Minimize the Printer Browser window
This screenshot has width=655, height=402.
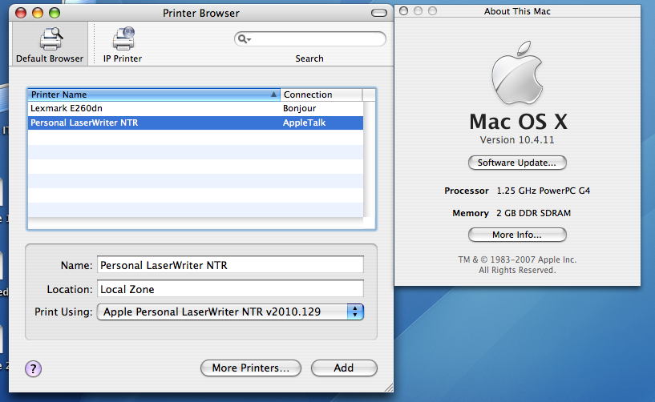[x=38, y=13]
